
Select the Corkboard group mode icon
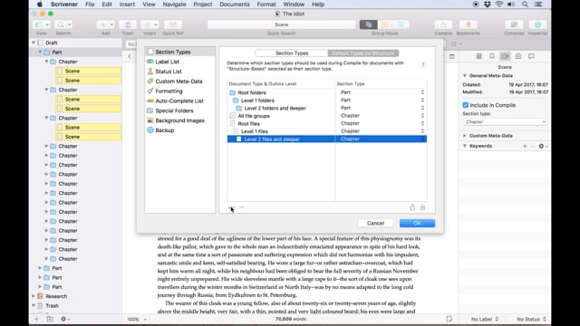coord(384,24)
